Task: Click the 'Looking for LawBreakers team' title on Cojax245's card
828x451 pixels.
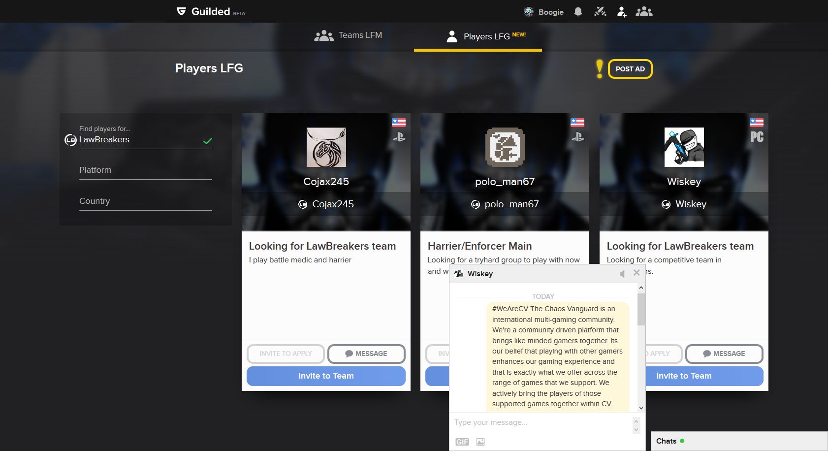Action: tap(322, 246)
